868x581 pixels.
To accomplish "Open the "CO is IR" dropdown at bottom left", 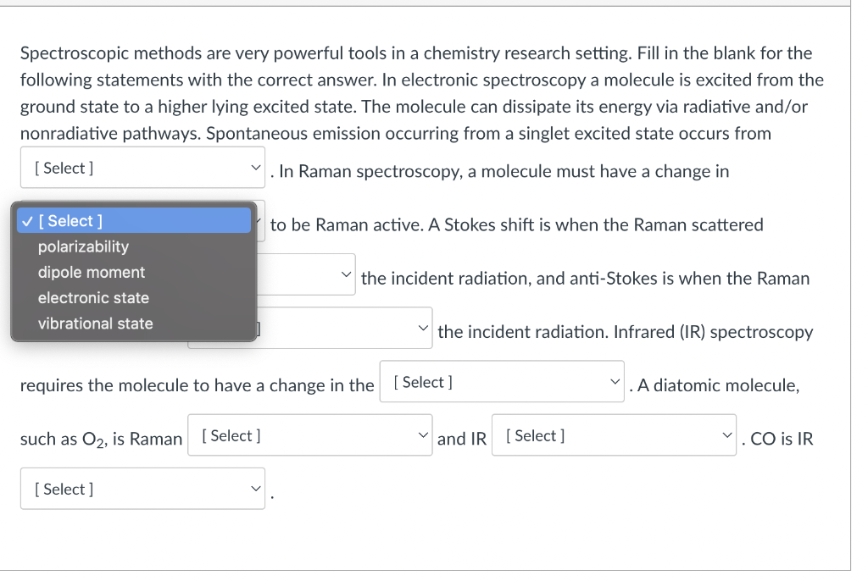I will pos(142,488).
